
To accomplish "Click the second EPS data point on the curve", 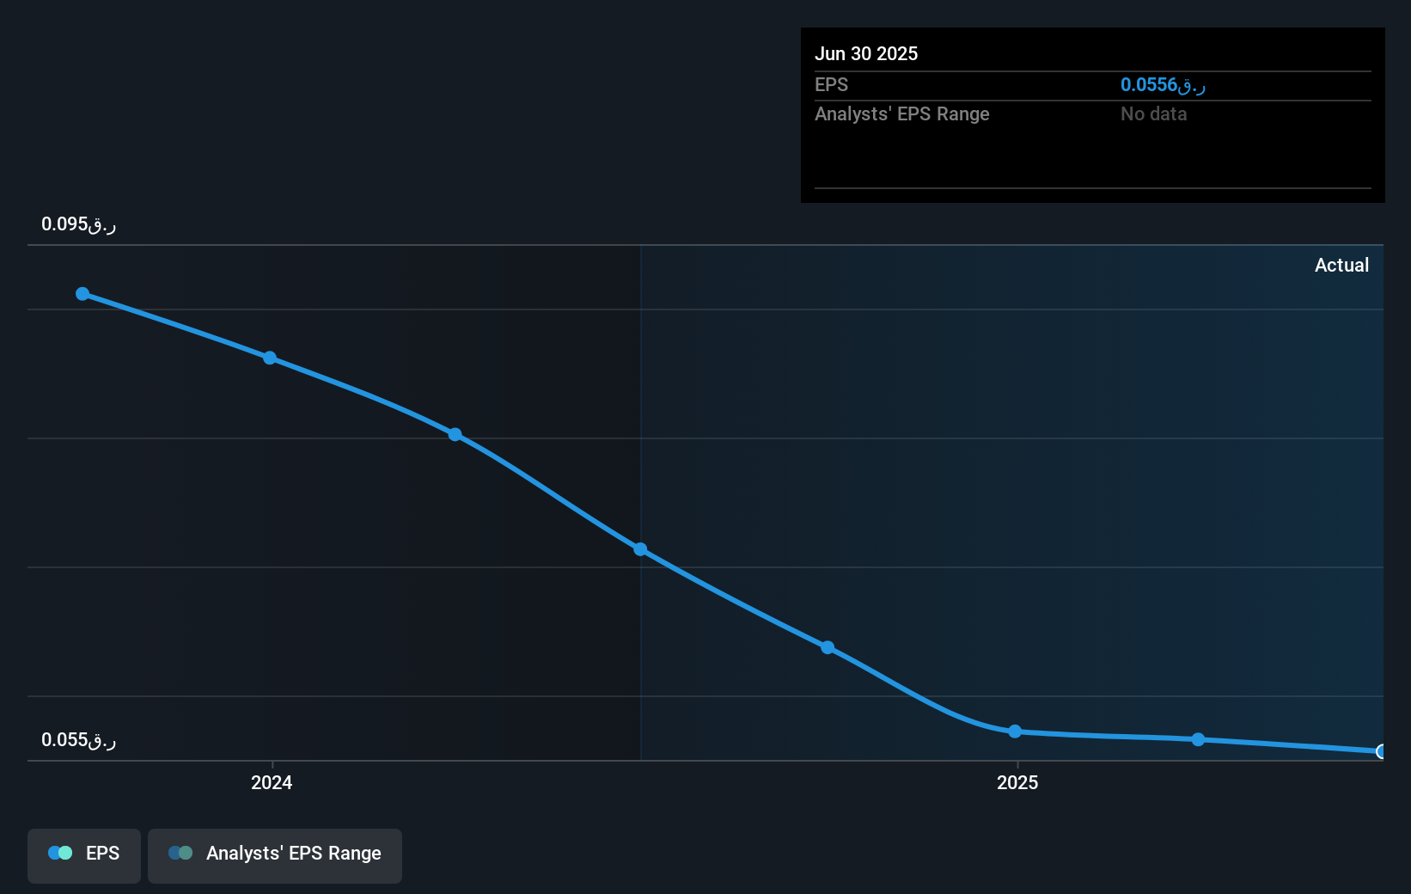I will pyautogui.click(x=270, y=358).
